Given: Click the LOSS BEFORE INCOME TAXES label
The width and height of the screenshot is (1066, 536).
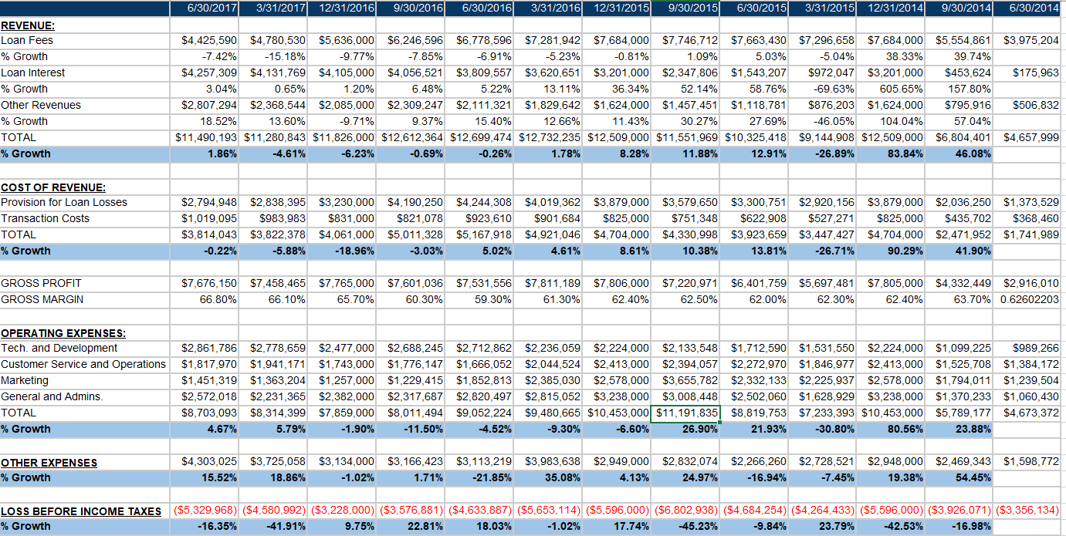Looking at the screenshot, I should [x=81, y=511].
